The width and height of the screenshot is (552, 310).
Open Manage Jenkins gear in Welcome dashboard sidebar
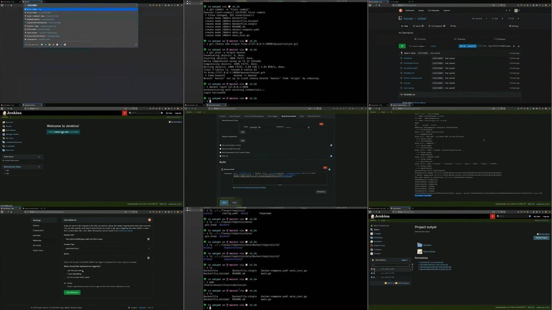pyautogui.click(x=4, y=134)
